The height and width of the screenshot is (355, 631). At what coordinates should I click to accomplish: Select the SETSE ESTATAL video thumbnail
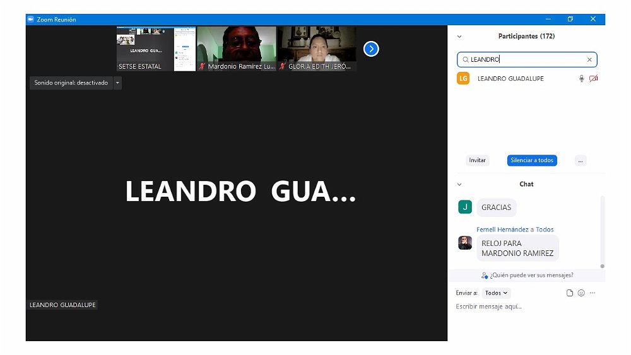click(156, 49)
